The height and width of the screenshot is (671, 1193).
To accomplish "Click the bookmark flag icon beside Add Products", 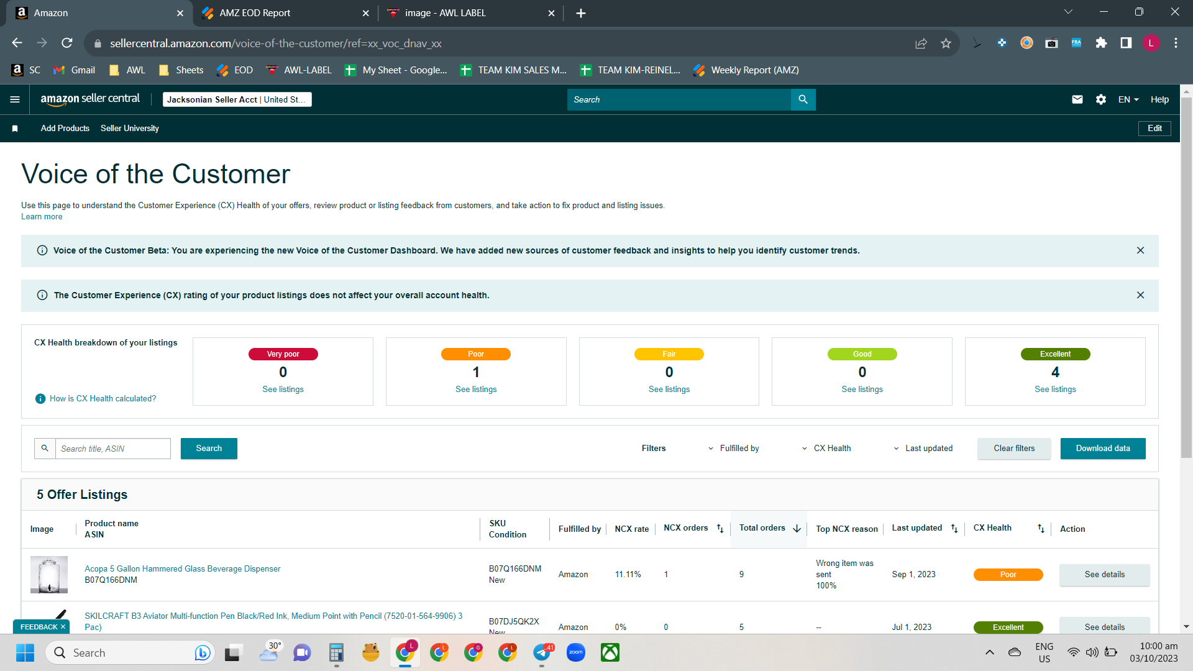I will coord(15,129).
